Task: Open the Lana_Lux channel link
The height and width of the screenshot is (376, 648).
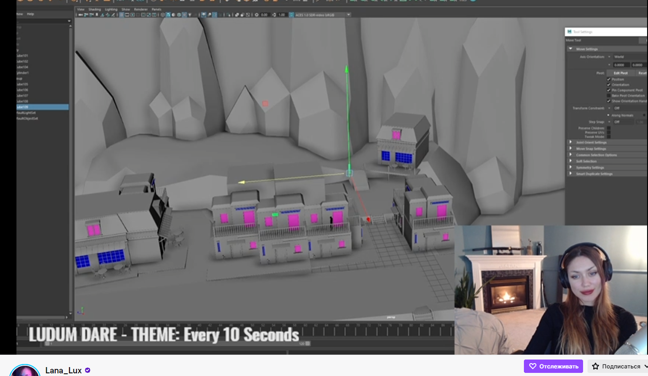Action: (64, 370)
